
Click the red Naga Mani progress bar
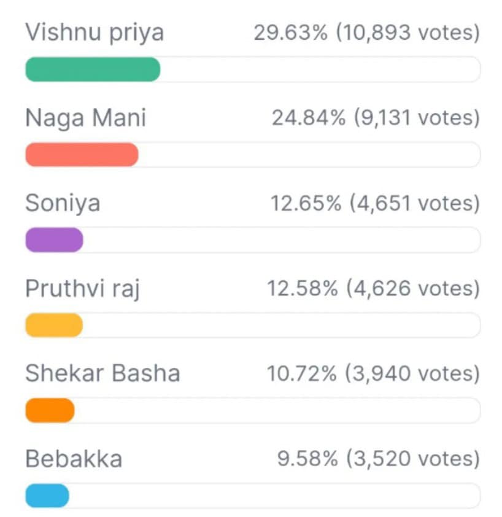click(82, 154)
